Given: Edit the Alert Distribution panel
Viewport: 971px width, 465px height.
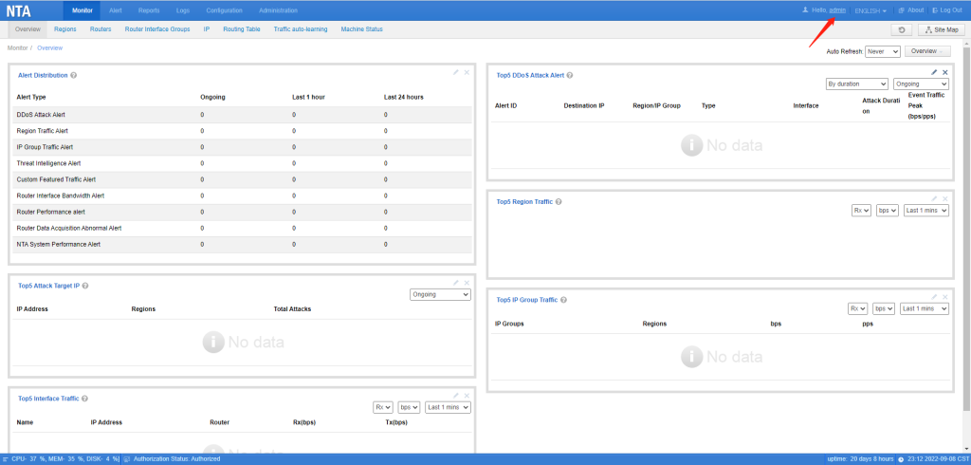Looking at the screenshot, I should point(456,72).
